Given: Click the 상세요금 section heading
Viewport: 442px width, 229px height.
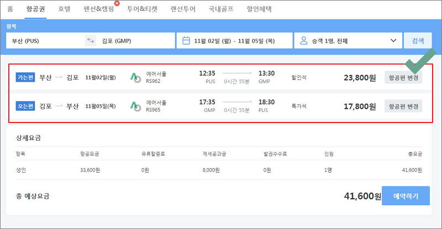Looking at the screenshot, I should tap(29, 138).
